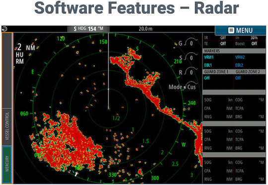Open the VESSEL CONTROL side tab
268x185 pixels.
click(7, 126)
